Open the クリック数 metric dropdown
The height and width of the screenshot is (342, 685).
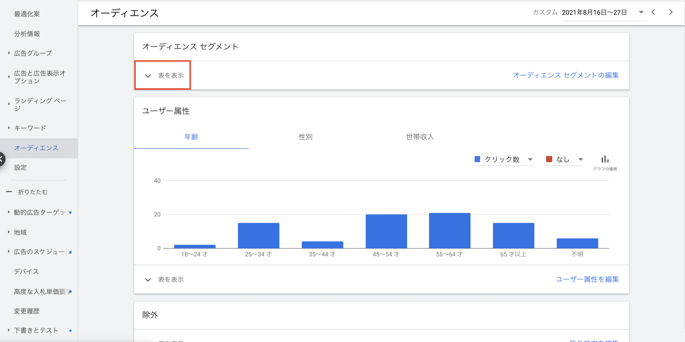[530, 159]
